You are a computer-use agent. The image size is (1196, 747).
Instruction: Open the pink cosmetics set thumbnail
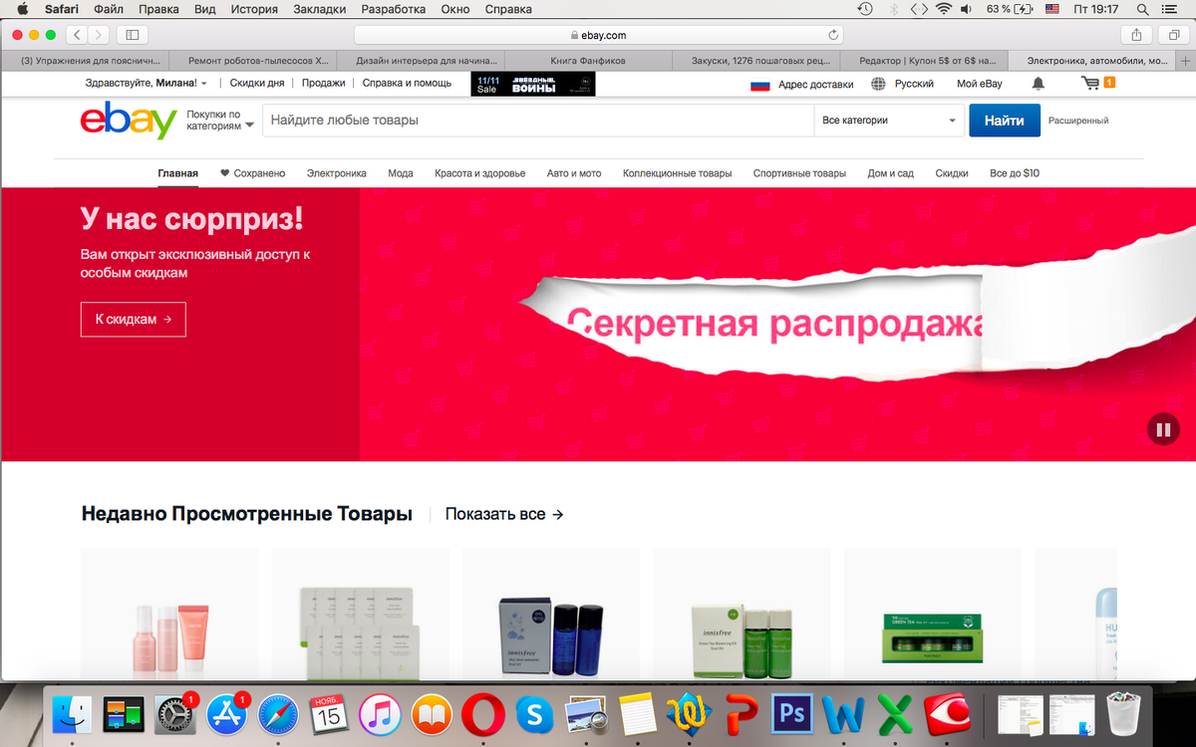coord(169,614)
